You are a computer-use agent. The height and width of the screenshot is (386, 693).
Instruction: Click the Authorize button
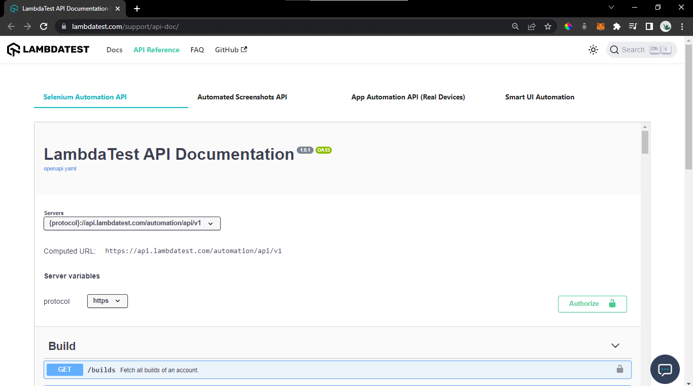tap(593, 304)
